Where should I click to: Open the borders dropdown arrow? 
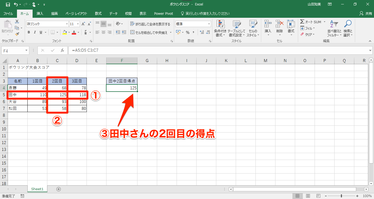coord(57,32)
